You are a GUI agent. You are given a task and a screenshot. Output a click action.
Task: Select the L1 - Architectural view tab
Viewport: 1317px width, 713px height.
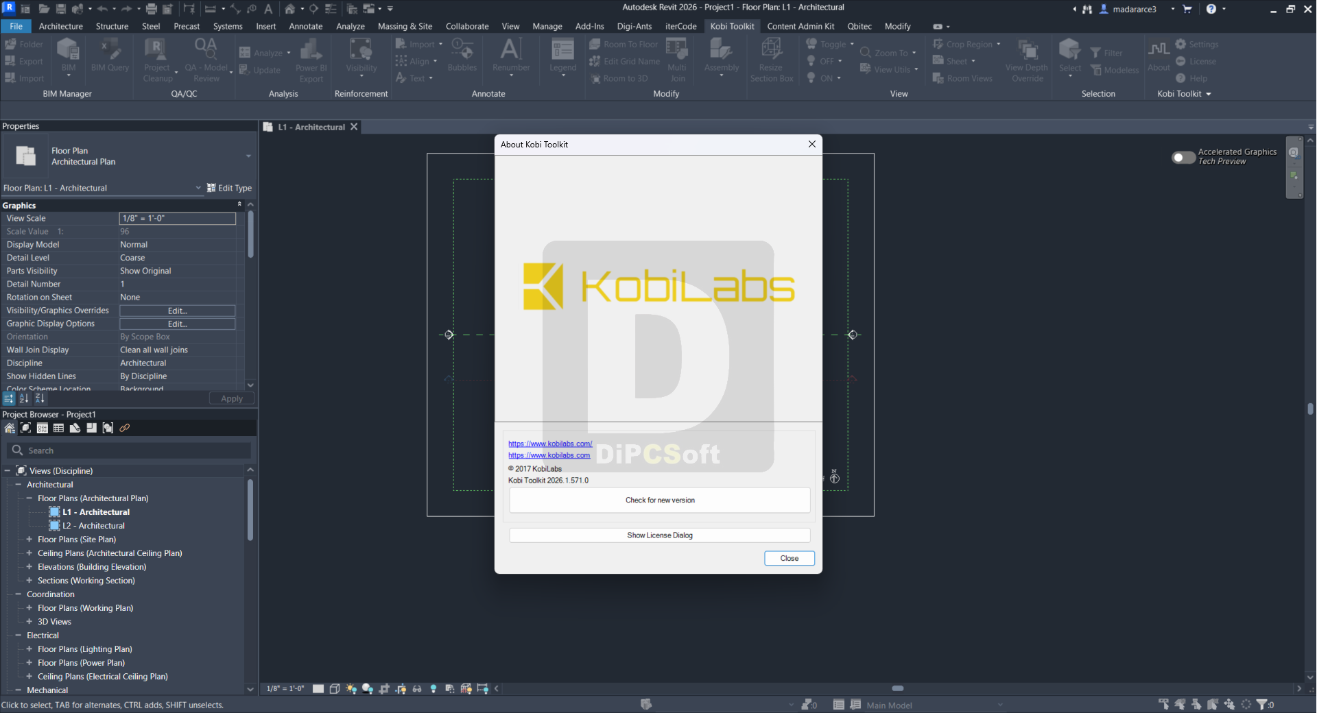311,127
